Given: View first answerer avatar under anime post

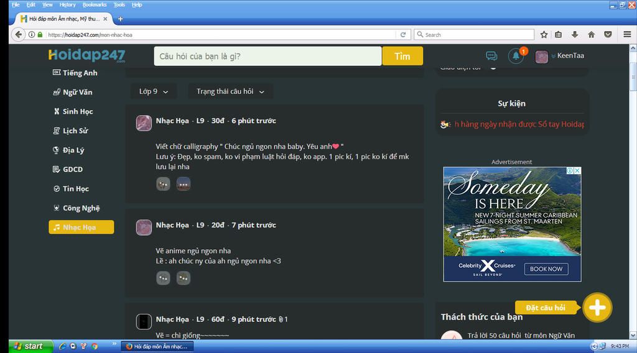Looking at the screenshot, I should (164, 278).
